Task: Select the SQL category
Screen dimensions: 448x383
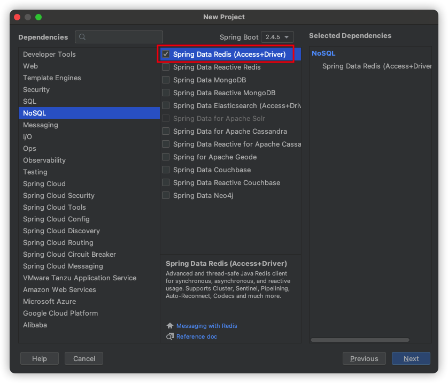Action: 89,101
